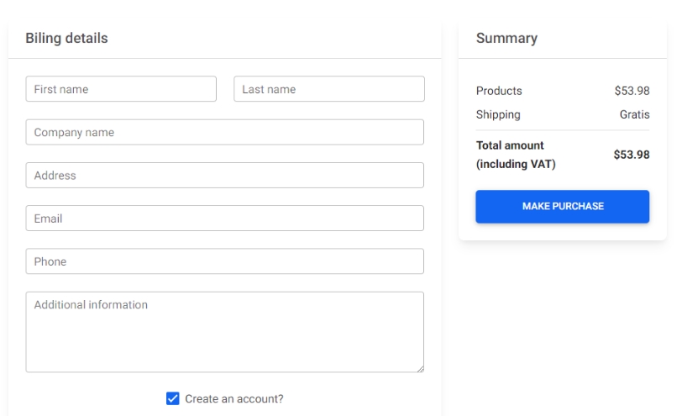
Task: Click the blue checkmark icon
Action: pos(173,399)
